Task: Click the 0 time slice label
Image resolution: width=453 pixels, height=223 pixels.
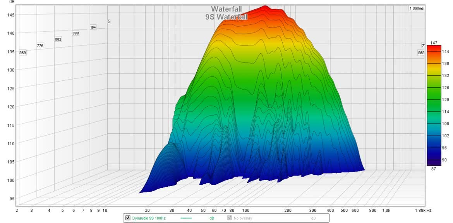Action: (109, 22)
